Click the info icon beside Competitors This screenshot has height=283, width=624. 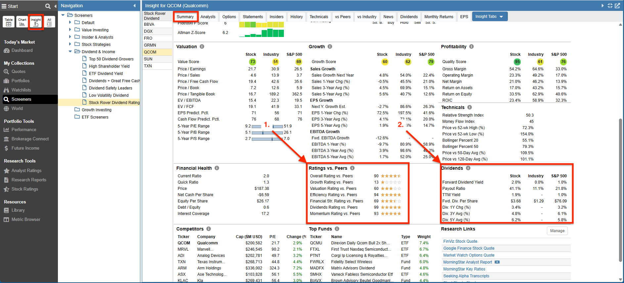[x=208, y=229]
